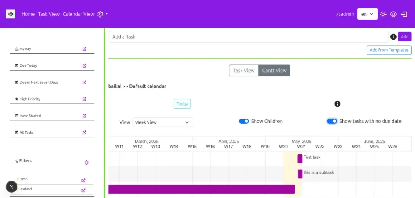Click the sync circle icon in header
Viewport: 415px width, 198px height.
[393, 14]
